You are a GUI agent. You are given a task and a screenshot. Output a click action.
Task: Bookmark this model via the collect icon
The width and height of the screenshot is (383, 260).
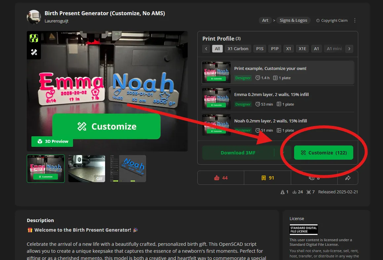[x=263, y=178]
